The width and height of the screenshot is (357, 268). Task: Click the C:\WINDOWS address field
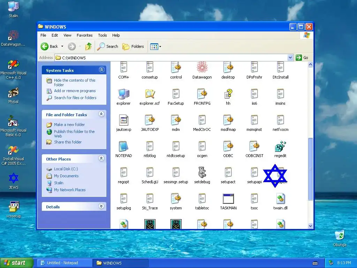[x=174, y=58]
